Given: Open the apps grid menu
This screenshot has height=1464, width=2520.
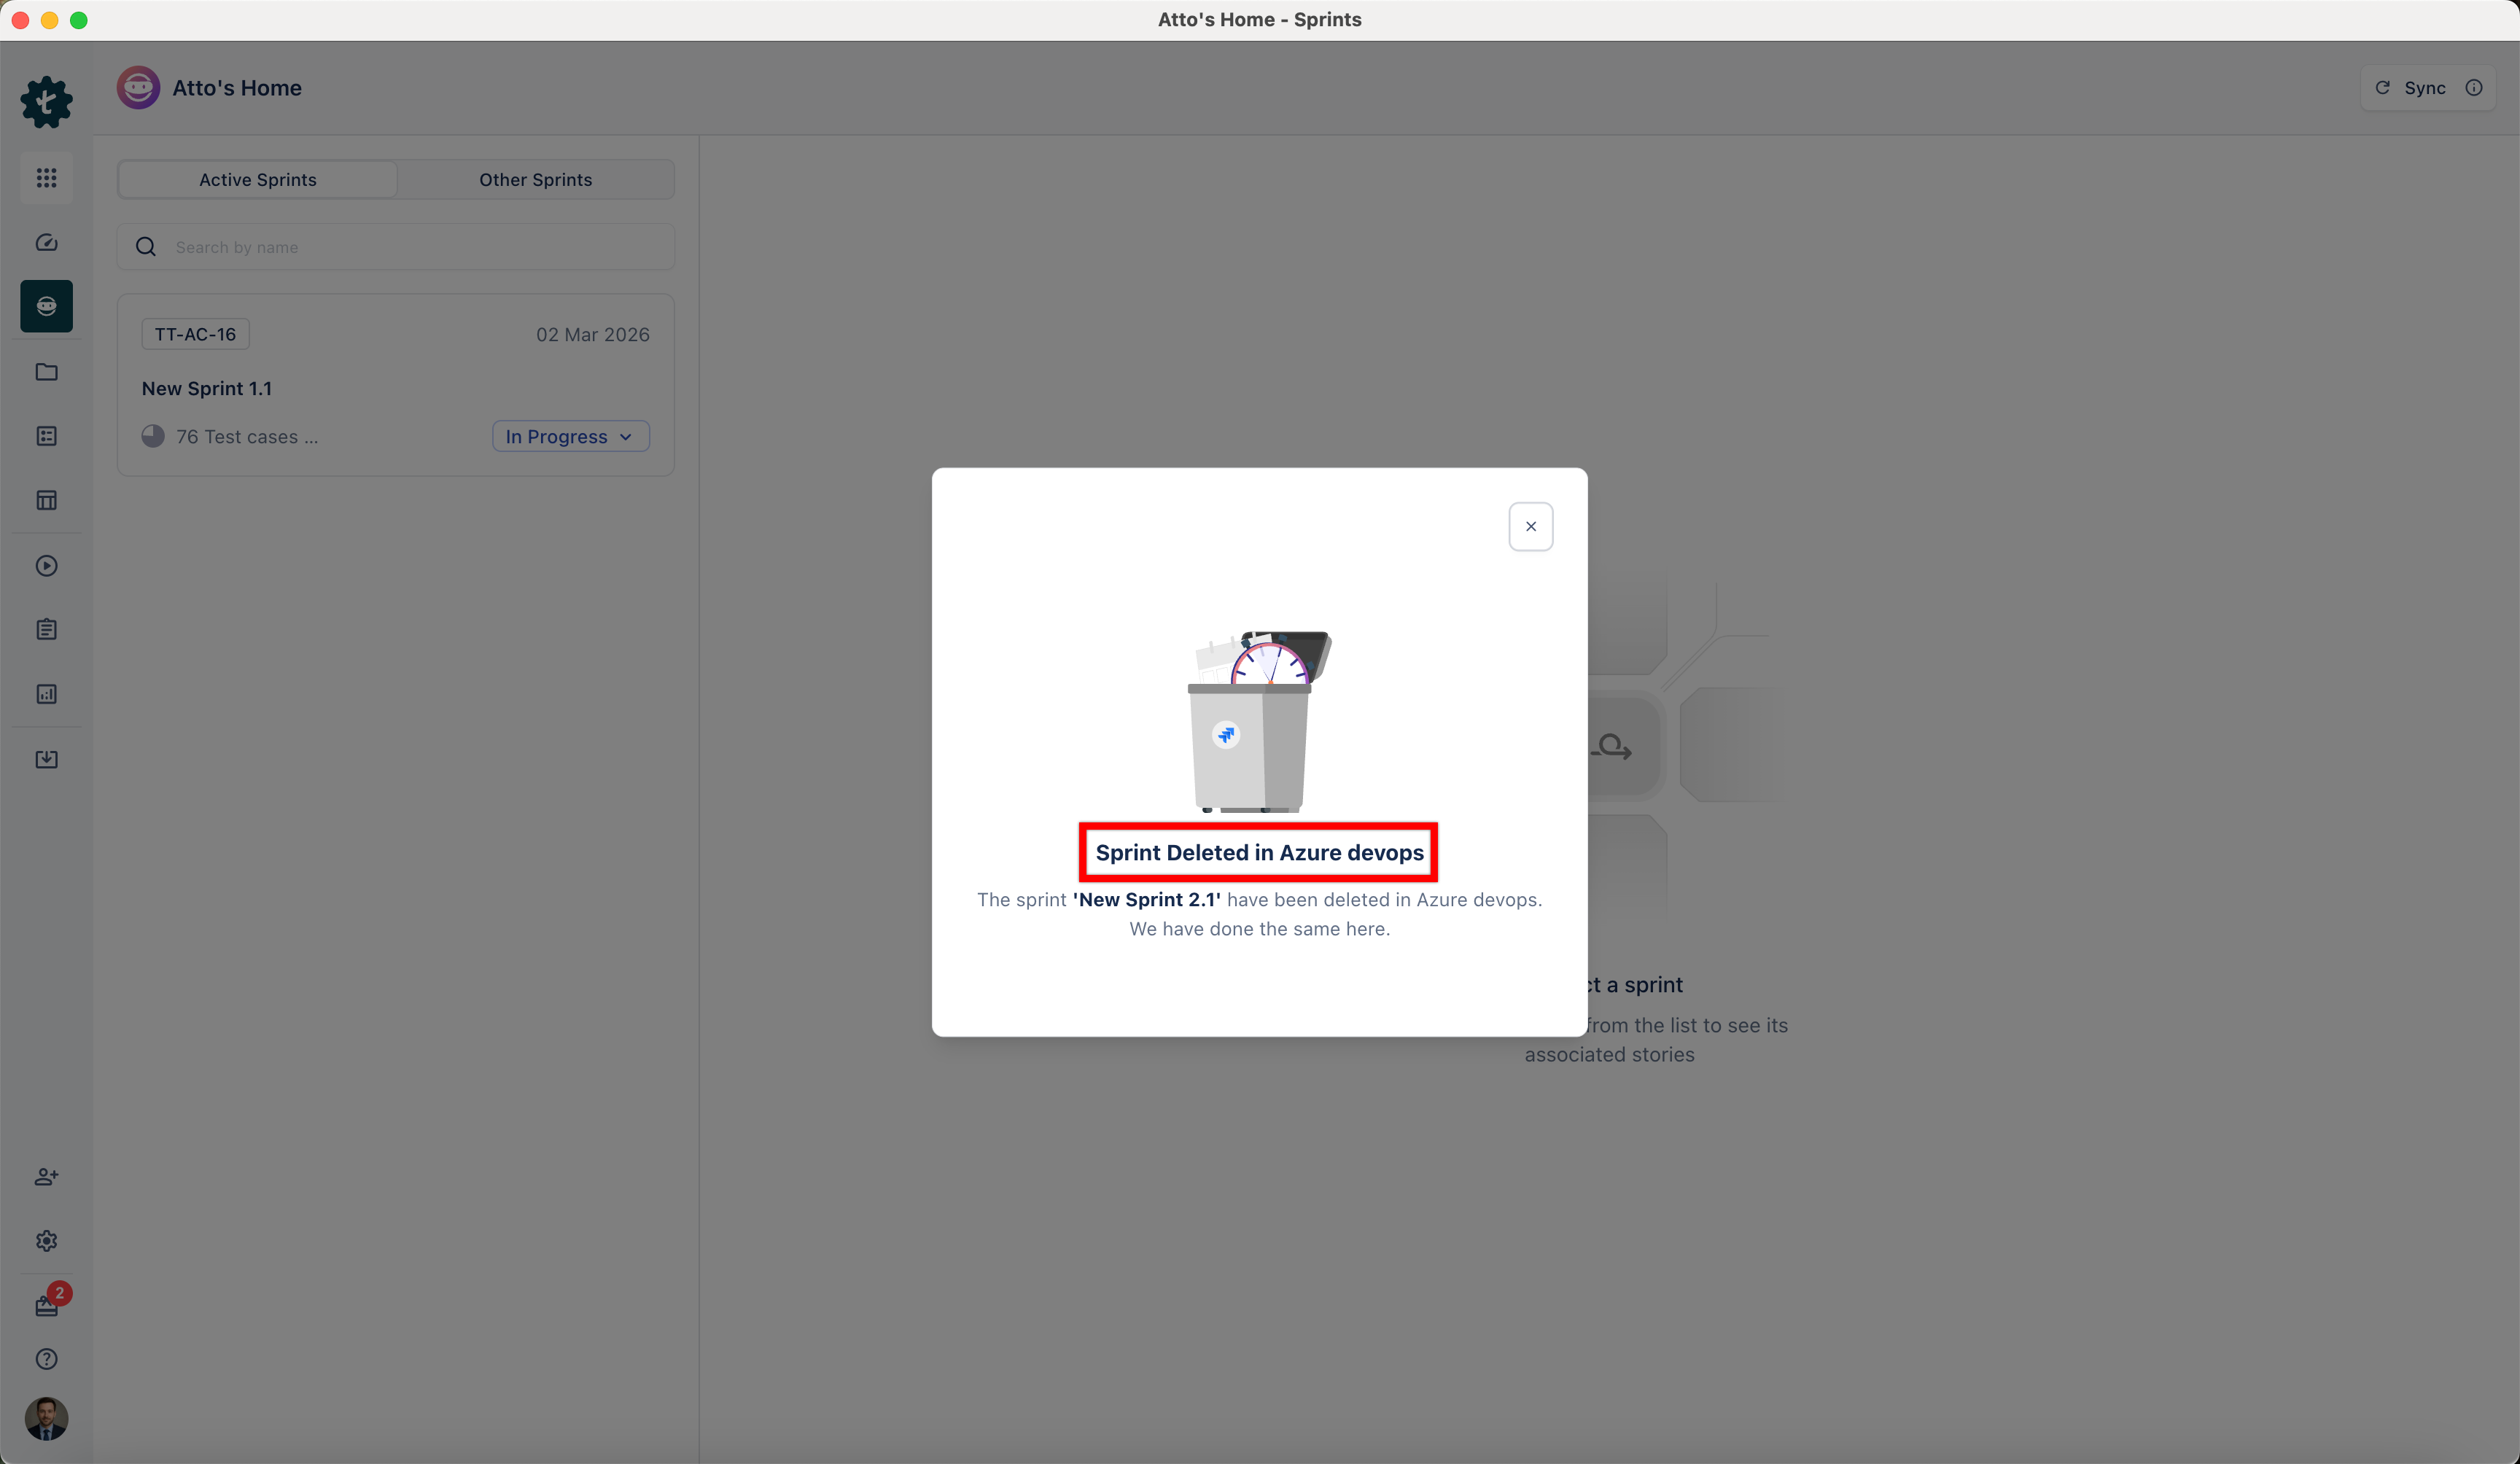Looking at the screenshot, I should pos(46,178).
